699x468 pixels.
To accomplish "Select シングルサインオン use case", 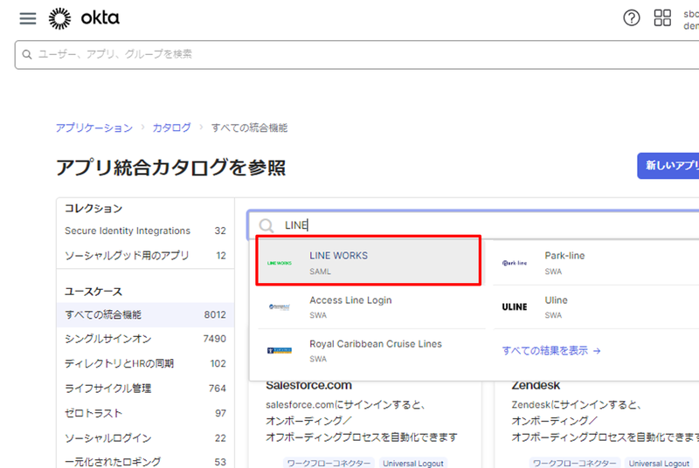I will (145, 339).
